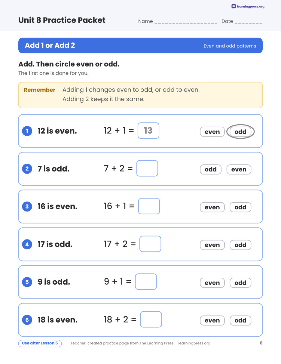Click the number 5 question badge

[27, 282]
